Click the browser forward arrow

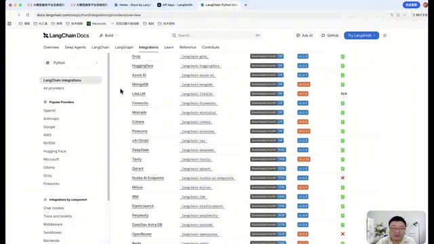[18, 15]
